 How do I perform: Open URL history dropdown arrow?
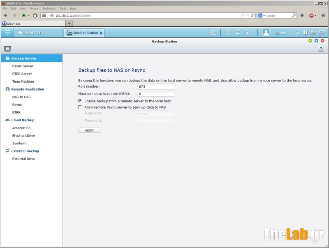248,16
